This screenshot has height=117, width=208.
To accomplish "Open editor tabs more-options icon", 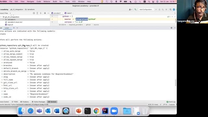I will [175, 13].
